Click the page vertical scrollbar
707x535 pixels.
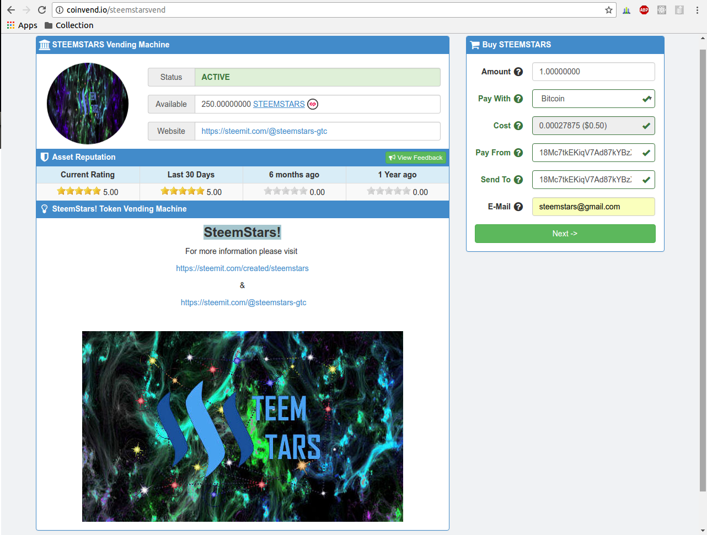pyautogui.click(x=703, y=270)
